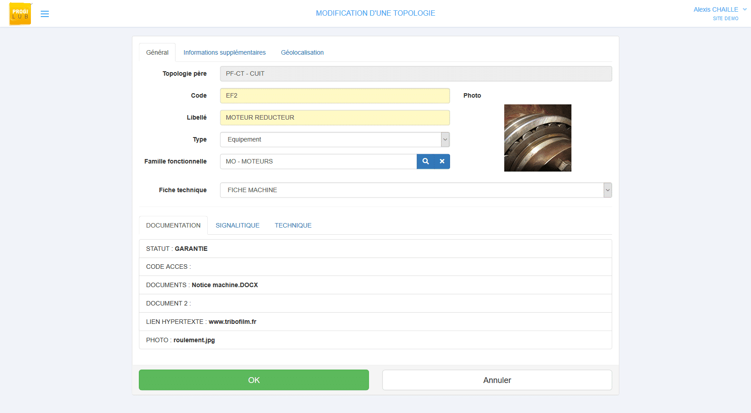Click the DOCUMENT 2 row
The width and height of the screenshot is (751, 413).
pyautogui.click(x=375, y=303)
